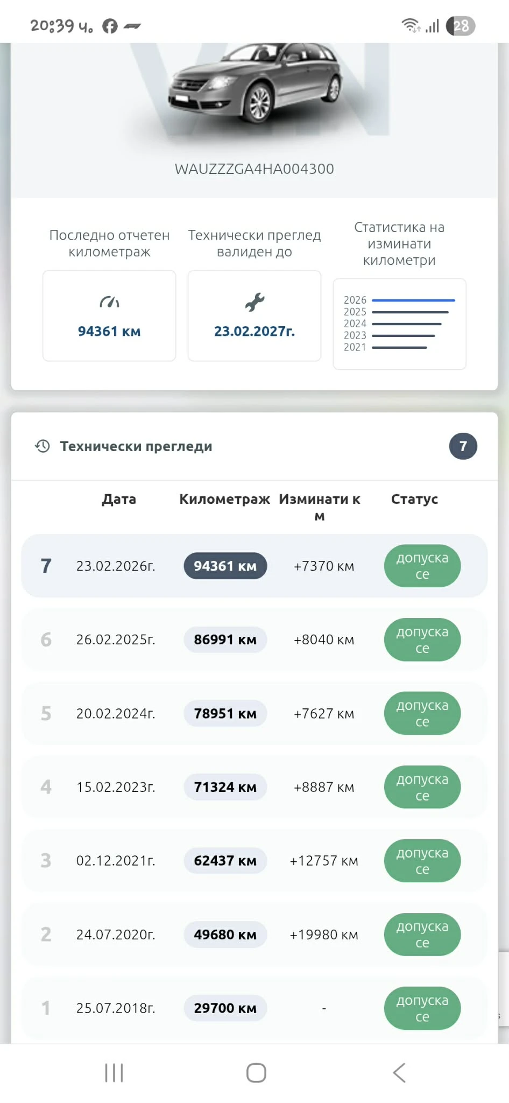
Task: Open Facebook notification icon in status bar
Action: (x=110, y=26)
